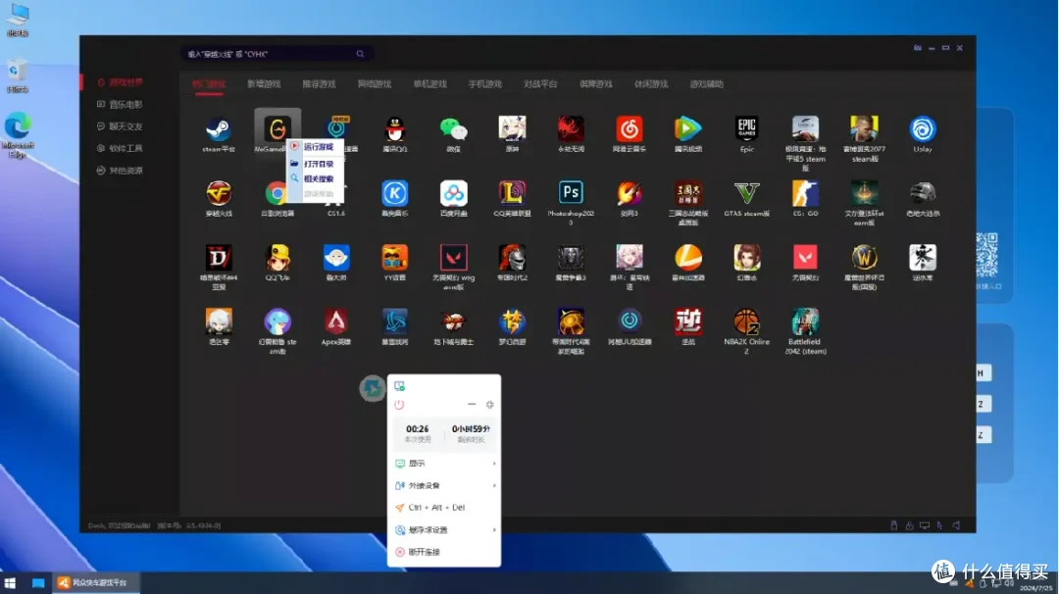Focus the game search input field
1059x594 pixels.
click(x=277, y=54)
